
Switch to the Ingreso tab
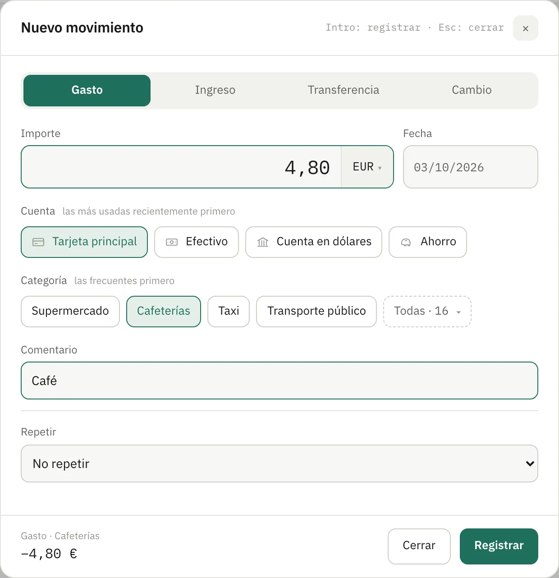click(215, 91)
